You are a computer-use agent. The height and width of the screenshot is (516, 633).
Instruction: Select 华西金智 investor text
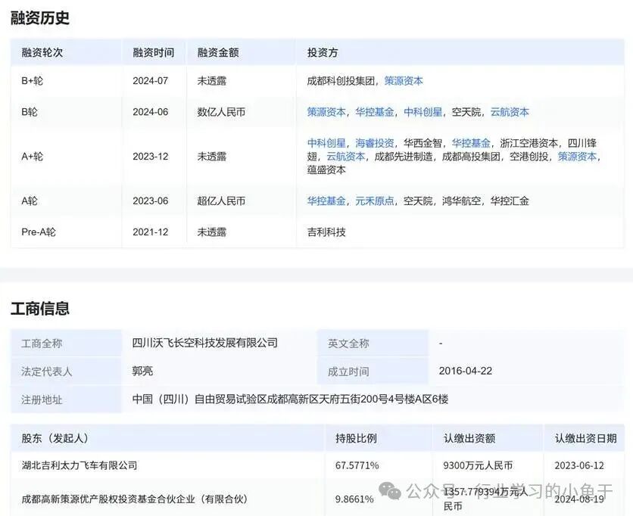[423, 143]
